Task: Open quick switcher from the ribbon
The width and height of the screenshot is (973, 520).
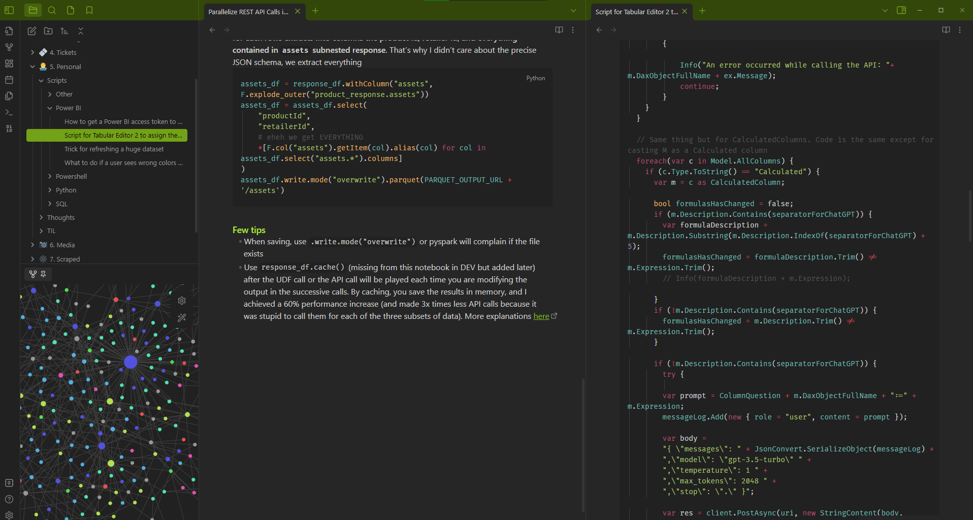Action: (9, 31)
